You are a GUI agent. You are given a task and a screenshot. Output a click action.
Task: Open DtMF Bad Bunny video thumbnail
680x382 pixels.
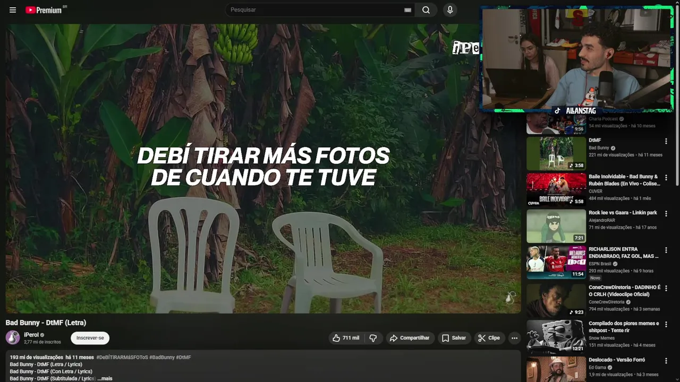(x=556, y=153)
